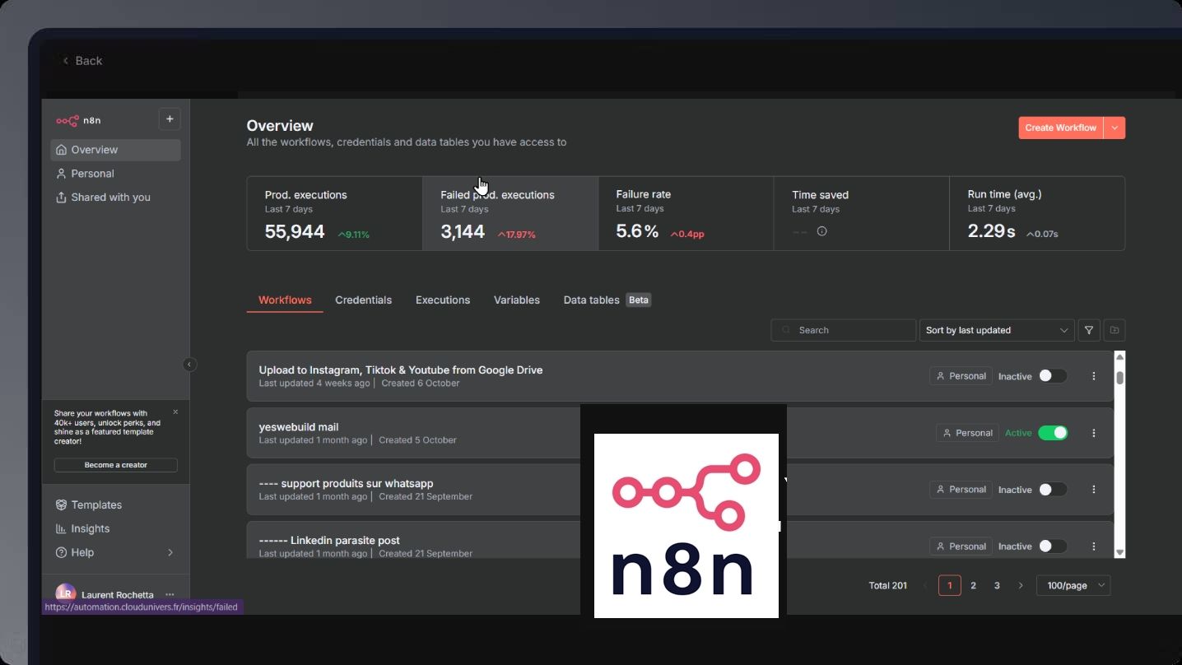The width and height of the screenshot is (1182, 665).
Task: Collapse the sidebar with the arrow icon
Action: coord(189,365)
